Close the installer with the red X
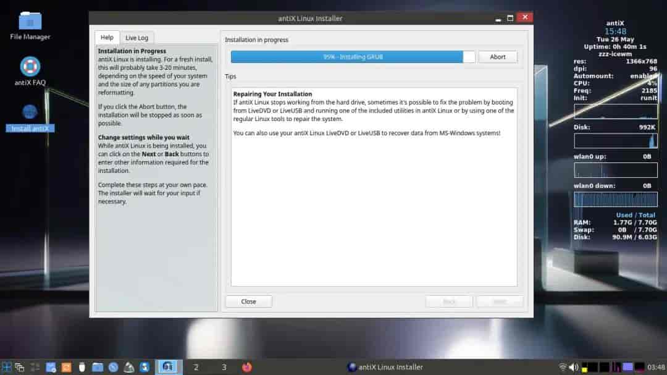The width and height of the screenshot is (667, 375). click(x=525, y=17)
